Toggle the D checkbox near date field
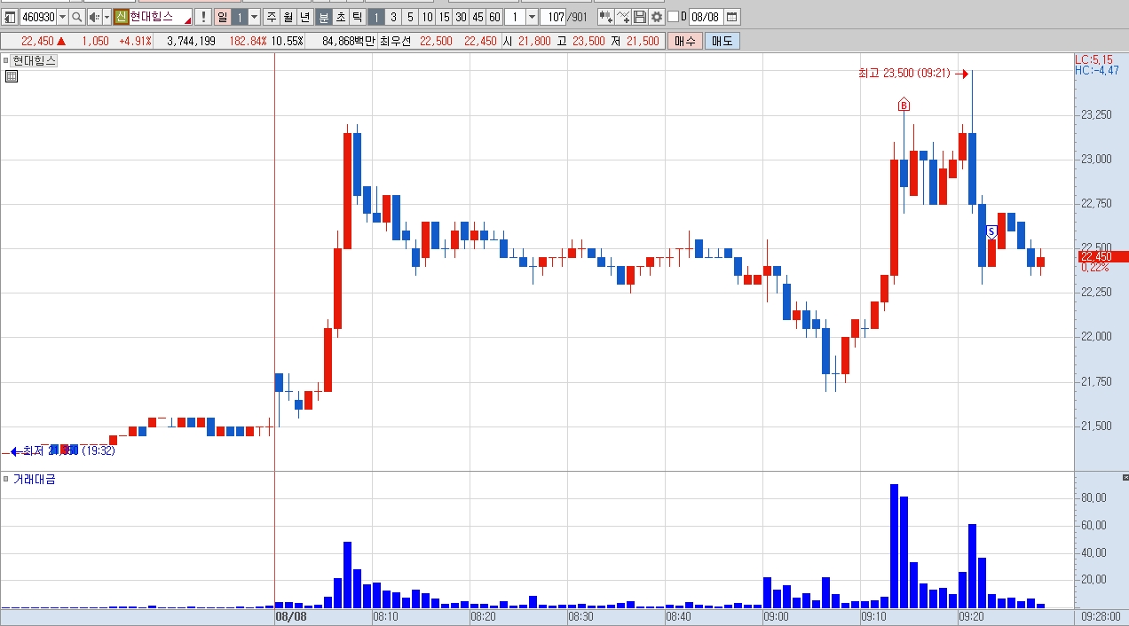 coord(673,17)
